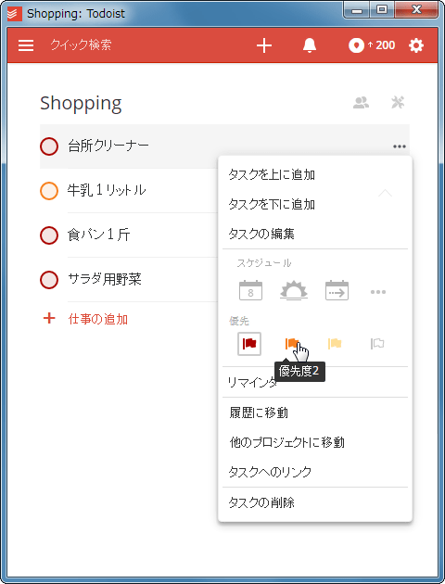Viewport: 445px width, 584px height.
Task: Set priority 2 with the orange flag
Action: [292, 343]
